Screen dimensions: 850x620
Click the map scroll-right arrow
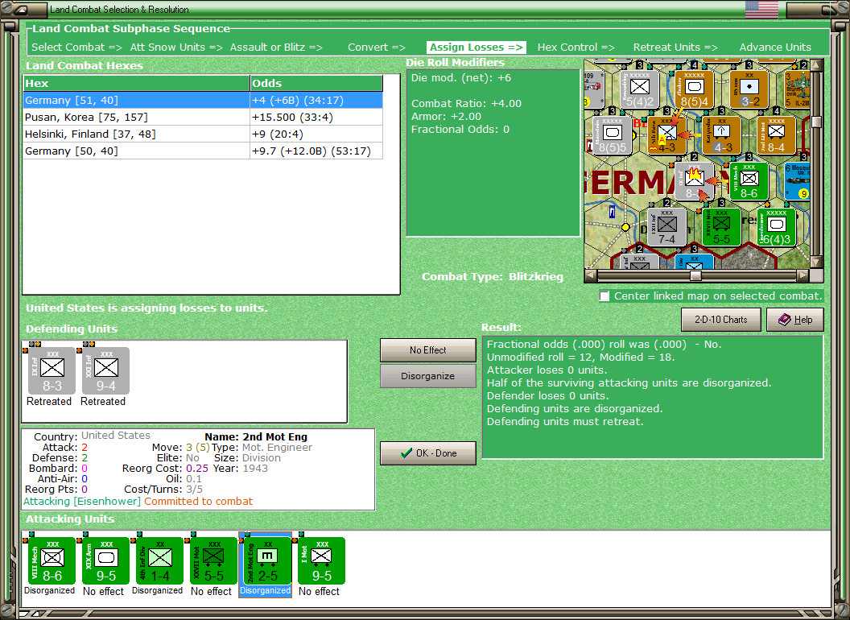click(x=803, y=275)
